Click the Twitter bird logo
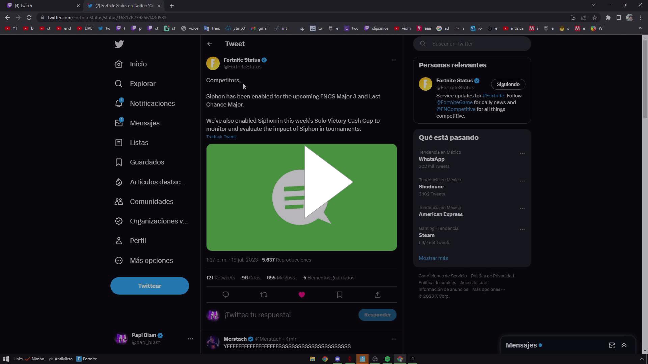The width and height of the screenshot is (648, 364). (x=119, y=44)
